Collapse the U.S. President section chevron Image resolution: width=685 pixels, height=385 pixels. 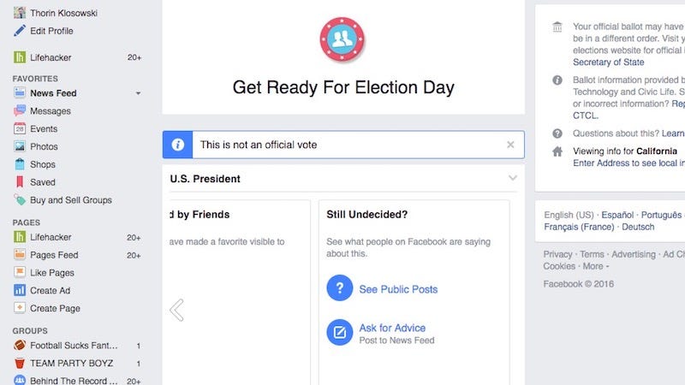pos(512,178)
